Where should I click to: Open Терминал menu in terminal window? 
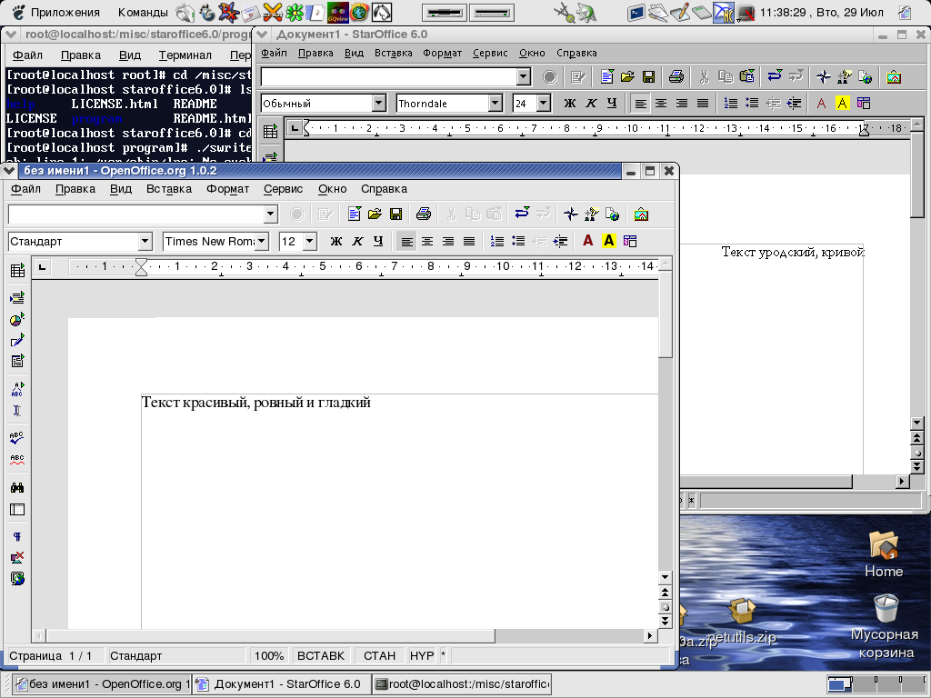pyautogui.click(x=185, y=55)
